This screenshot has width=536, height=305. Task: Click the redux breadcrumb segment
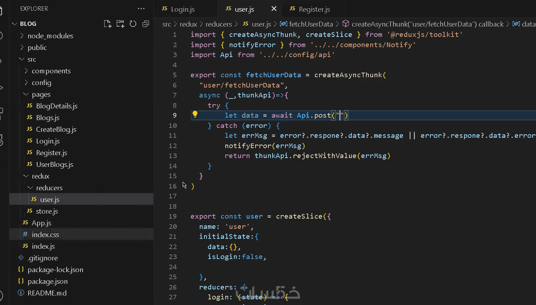(188, 24)
